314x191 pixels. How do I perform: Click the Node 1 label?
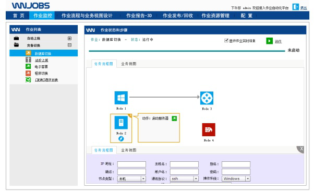pyautogui.click(x=121, y=109)
